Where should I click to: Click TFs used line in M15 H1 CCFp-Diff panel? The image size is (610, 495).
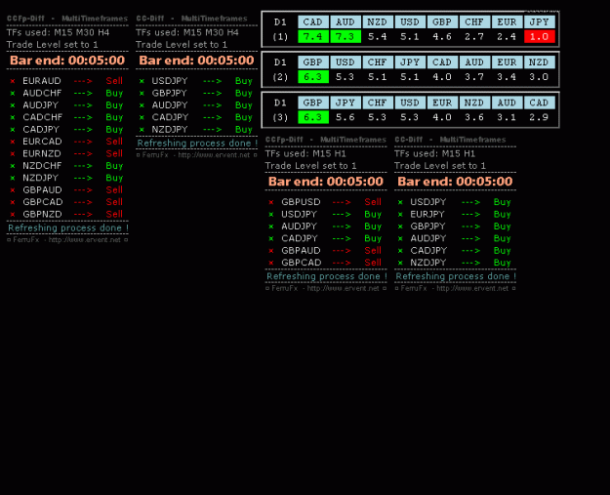click(x=305, y=153)
